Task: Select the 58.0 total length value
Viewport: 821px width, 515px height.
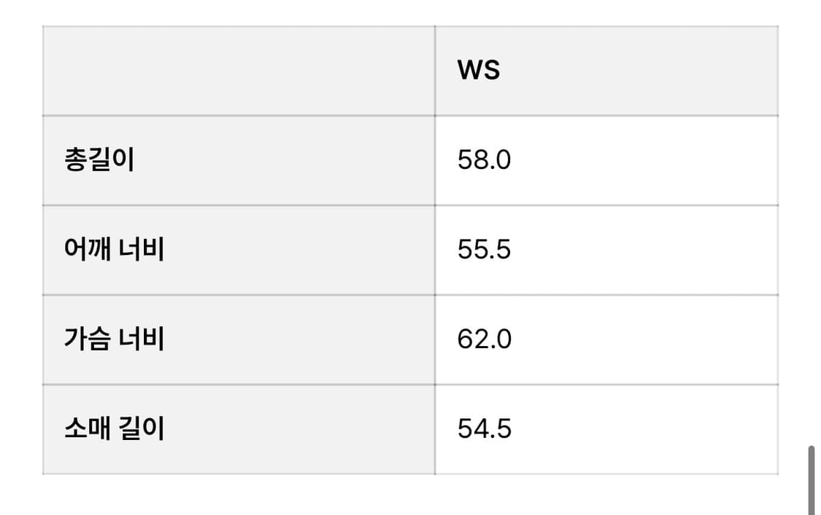Action: 485,160
